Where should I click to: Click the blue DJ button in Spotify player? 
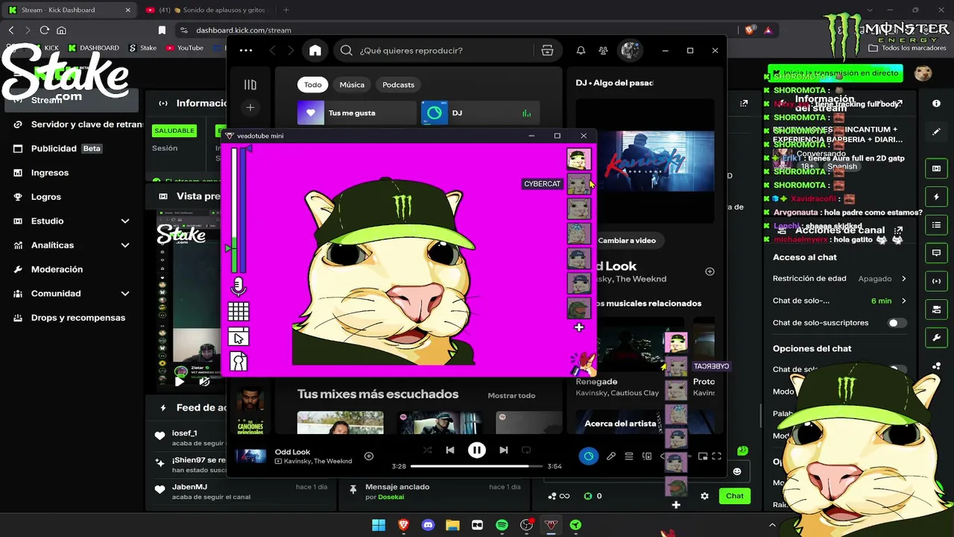click(589, 456)
